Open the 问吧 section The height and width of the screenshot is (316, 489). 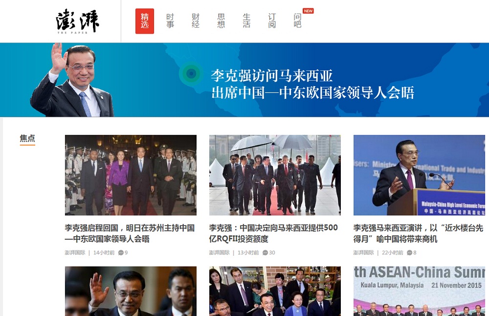click(297, 21)
